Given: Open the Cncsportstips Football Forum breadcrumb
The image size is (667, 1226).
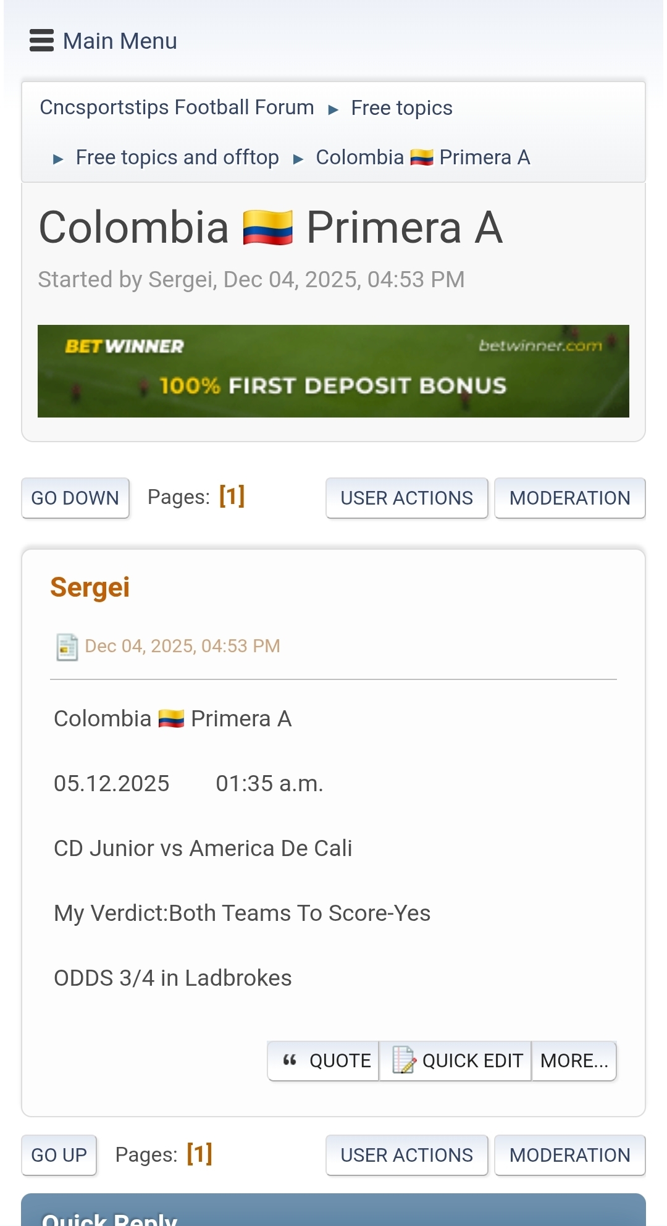Looking at the screenshot, I should 177,107.
